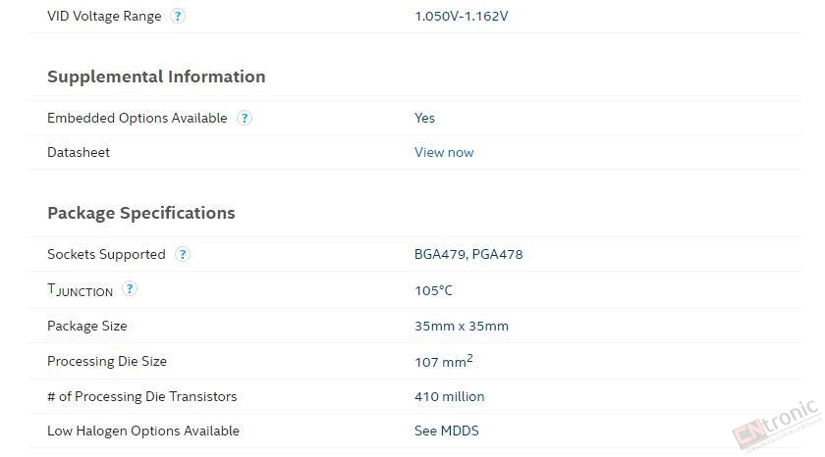Click the 1.050V-1.162V voltage value
Image resolution: width=825 pixels, height=457 pixels.
coord(462,17)
